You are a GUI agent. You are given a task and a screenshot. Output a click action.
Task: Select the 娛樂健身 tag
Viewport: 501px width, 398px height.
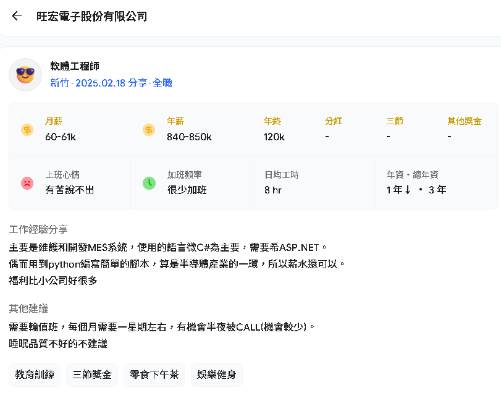217,375
